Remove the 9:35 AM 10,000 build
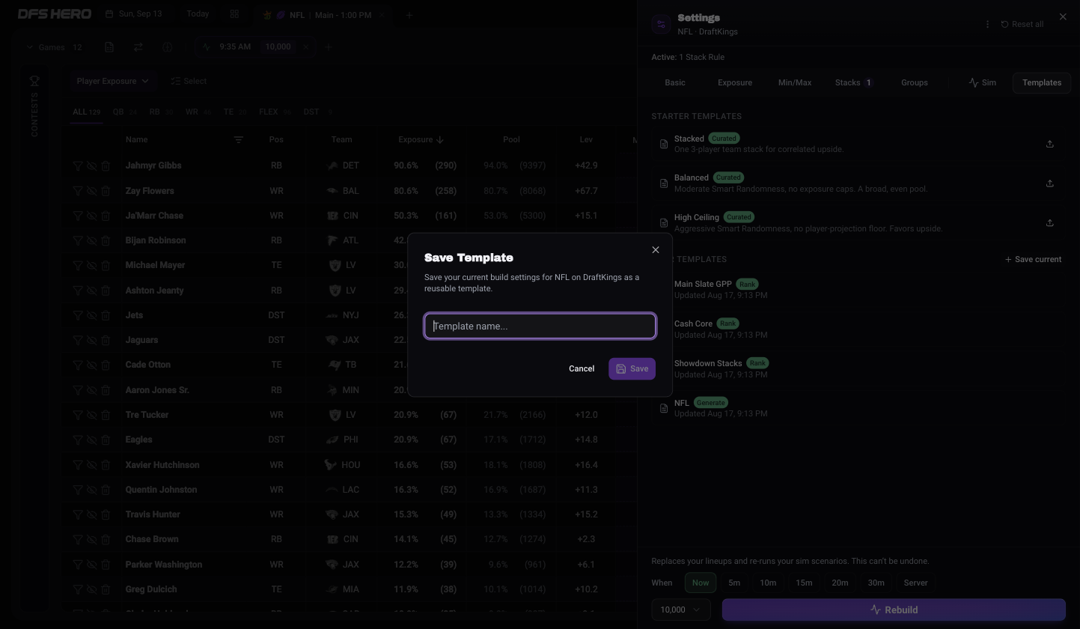This screenshot has height=629, width=1080. click(306, 47)
